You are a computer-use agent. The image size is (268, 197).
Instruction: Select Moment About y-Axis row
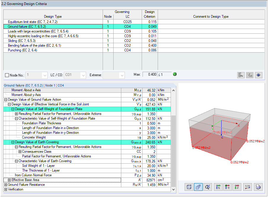(x=87, y=95)
